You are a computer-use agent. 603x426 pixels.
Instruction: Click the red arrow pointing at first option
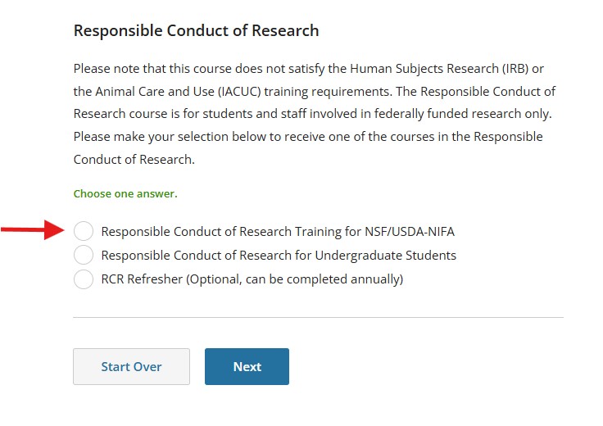(x=33, y=231)
